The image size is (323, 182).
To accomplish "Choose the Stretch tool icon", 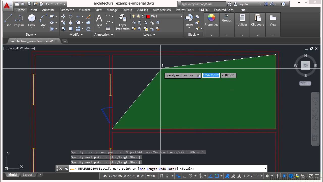I will 63,29.
